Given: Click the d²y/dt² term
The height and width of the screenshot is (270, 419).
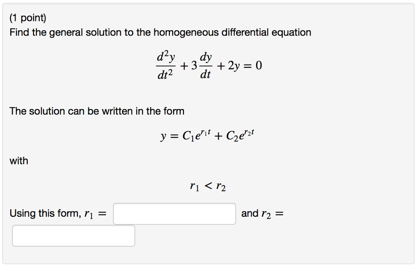Looking at the screenshot, I should point(164,64).
